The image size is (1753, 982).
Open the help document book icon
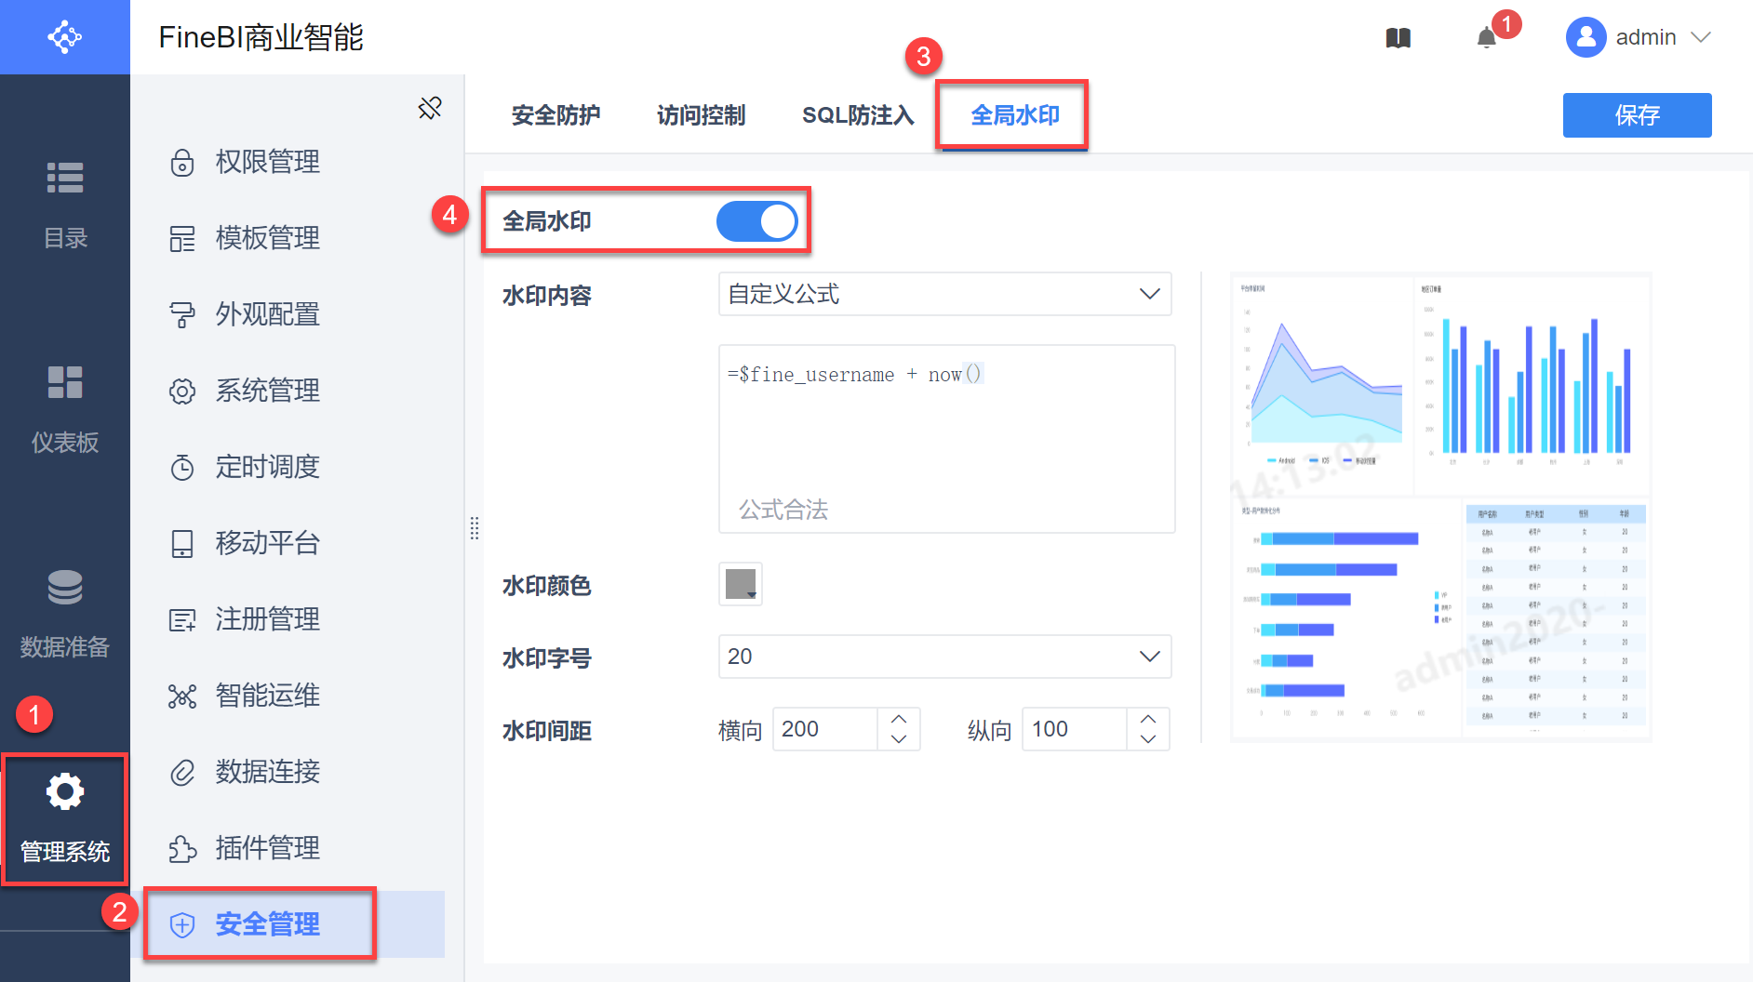coord(1398,38)
